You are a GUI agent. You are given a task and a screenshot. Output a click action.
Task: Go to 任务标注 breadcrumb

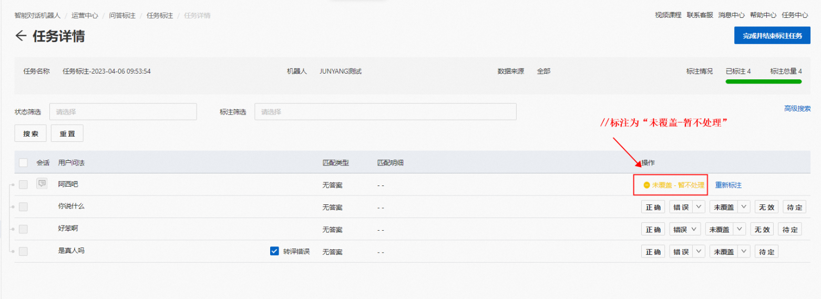click(x=160, y=16)
